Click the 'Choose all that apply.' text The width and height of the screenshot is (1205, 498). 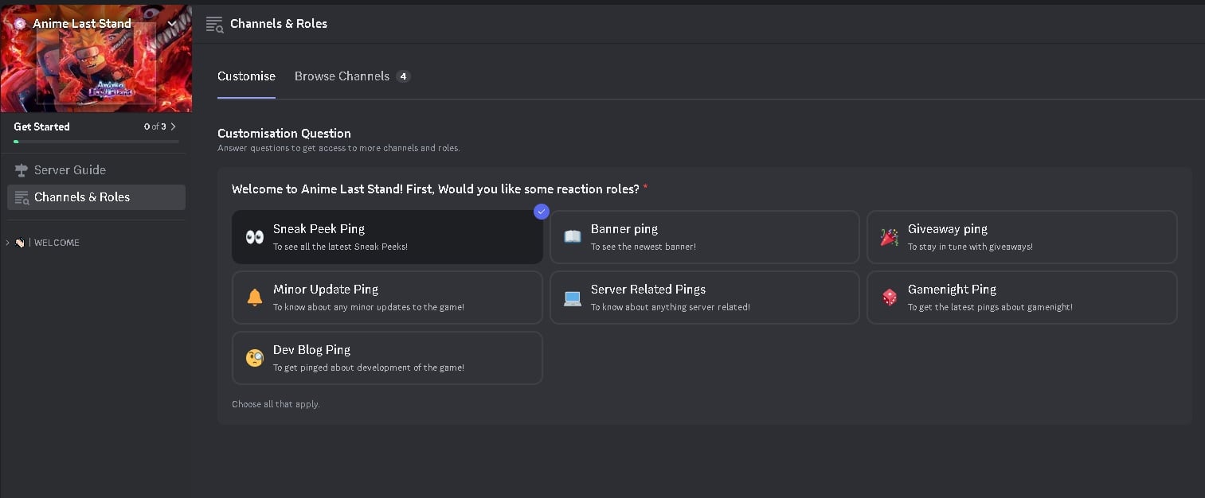click(x=276, y=404)
